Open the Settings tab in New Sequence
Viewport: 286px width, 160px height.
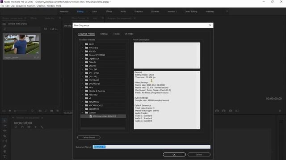[104, 34]
